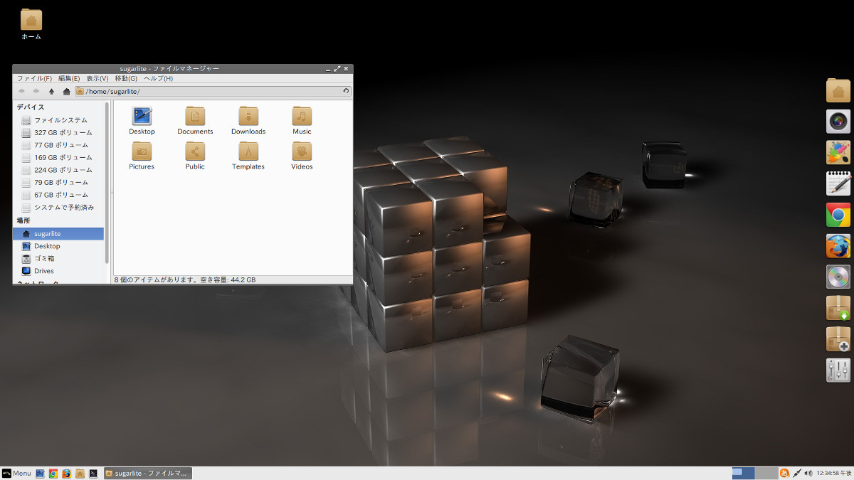Viewport: 854px width, 480px height.
Task: Click show desktop icon in the taskbar
Action: pyautogui.click(x=40, y=473)
